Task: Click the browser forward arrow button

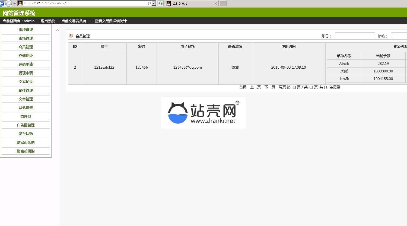Action: [x=8, y=4]
